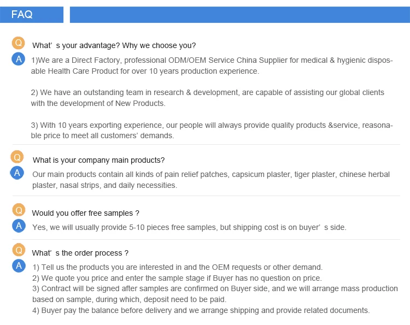Click the A icon beside the order process steps
410x325 pixels.
(19, 266)
